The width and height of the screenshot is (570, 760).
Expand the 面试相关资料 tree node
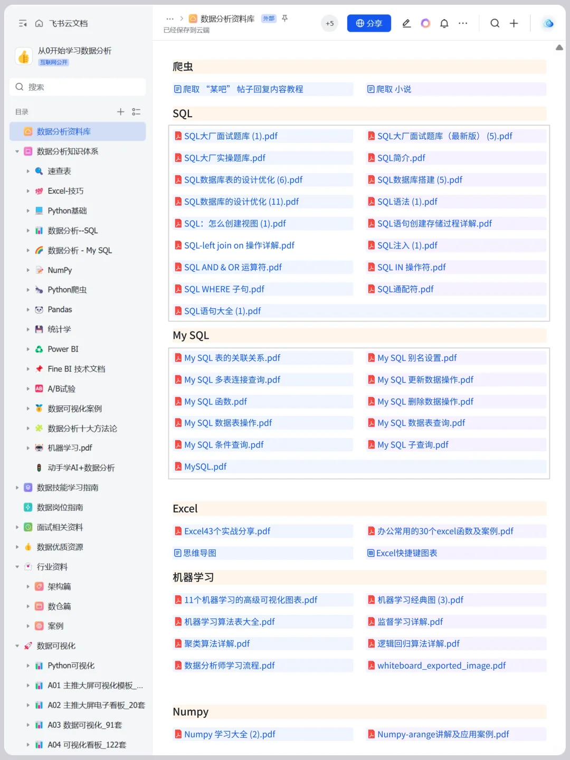click(17, 527)
